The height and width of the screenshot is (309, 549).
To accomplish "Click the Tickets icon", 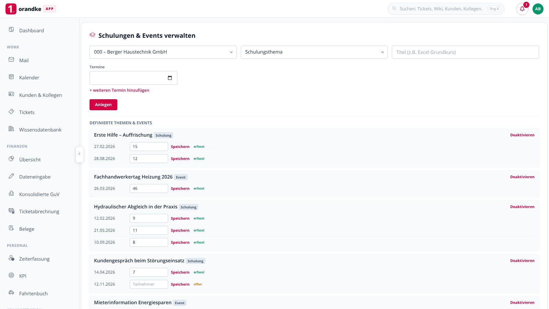I will click(11, 112).
